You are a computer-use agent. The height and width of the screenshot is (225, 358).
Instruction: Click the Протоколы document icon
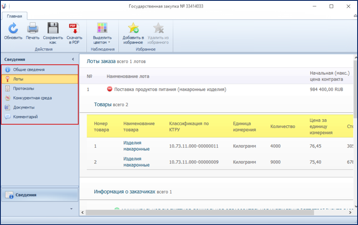(x=8, y=88)
